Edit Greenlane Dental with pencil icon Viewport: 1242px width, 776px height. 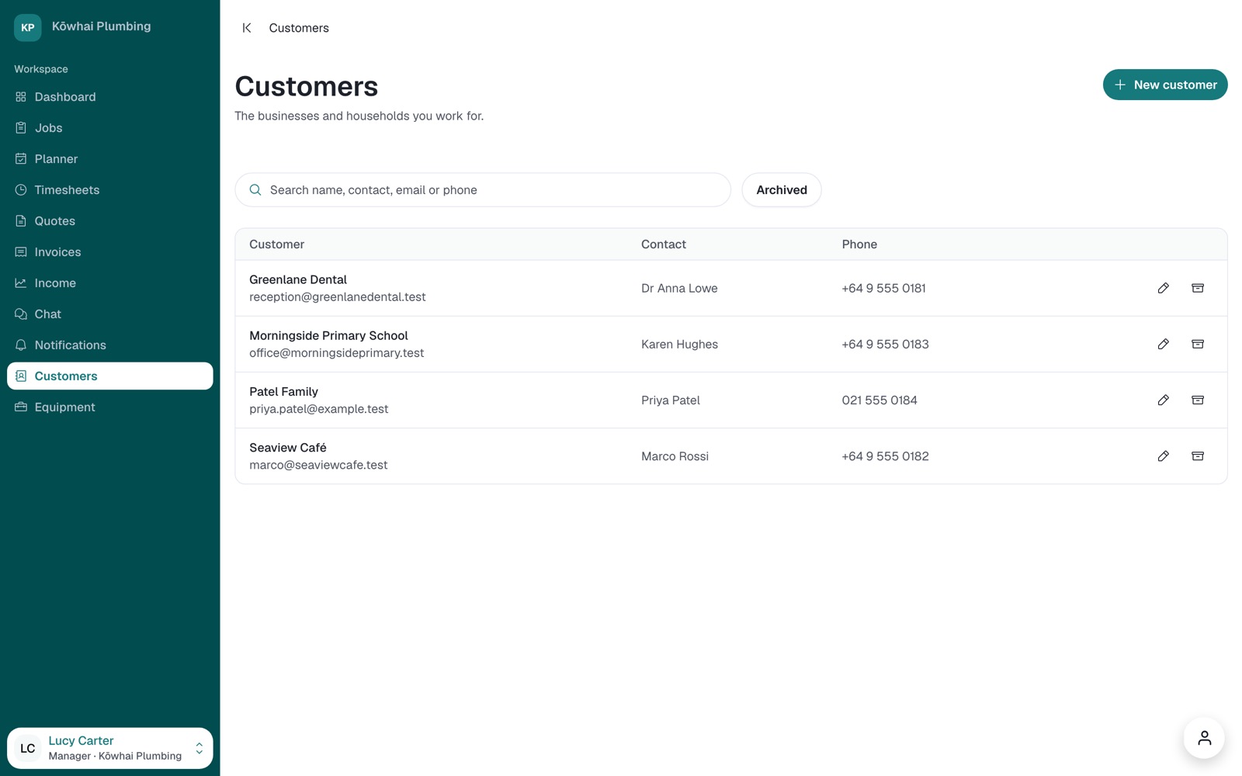coord(1163,288)
